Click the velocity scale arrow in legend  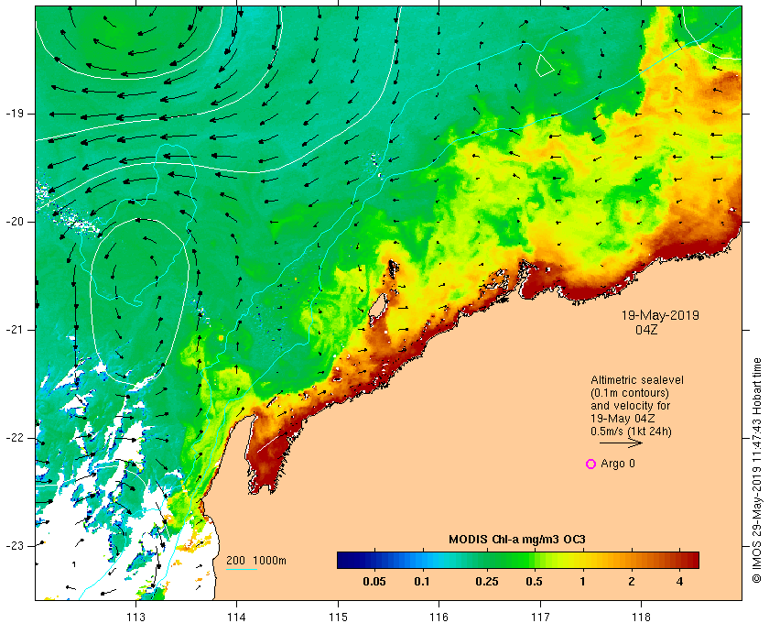(x=621, y=443)
